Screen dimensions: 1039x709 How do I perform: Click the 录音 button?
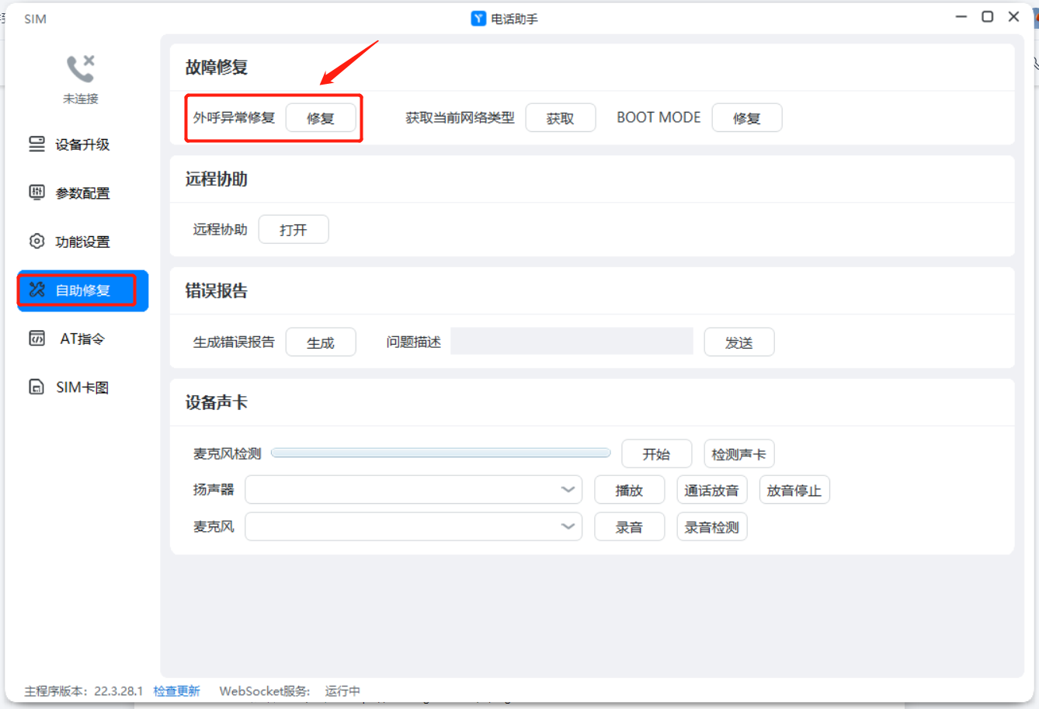coord(630,527)
